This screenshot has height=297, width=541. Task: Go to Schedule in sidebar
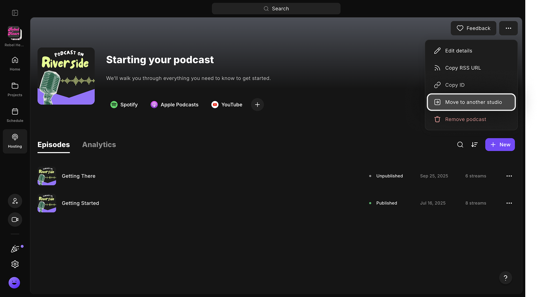point(15,115)
